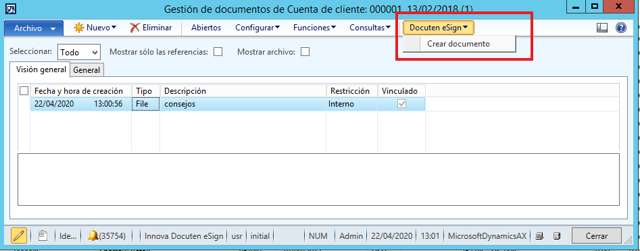Click the notes text area below grid
This screenshot has height=251, width=640.
pyautogui.click(x=318, y=179)
